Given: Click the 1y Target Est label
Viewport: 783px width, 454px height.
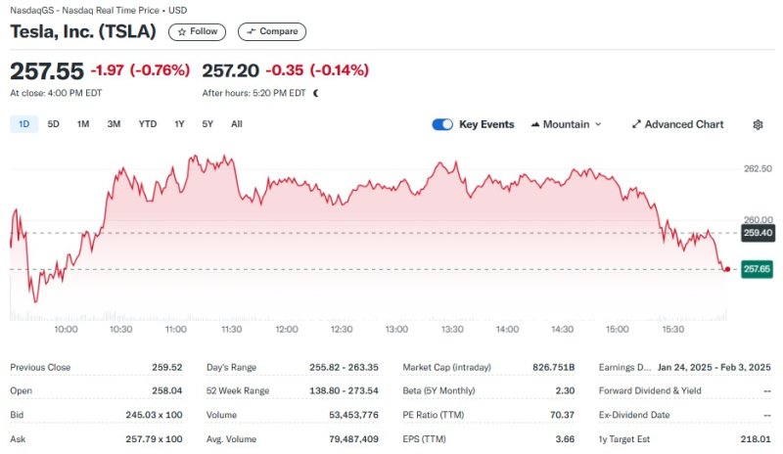Looking at the screenshot, I should click(x=632, y=439).
